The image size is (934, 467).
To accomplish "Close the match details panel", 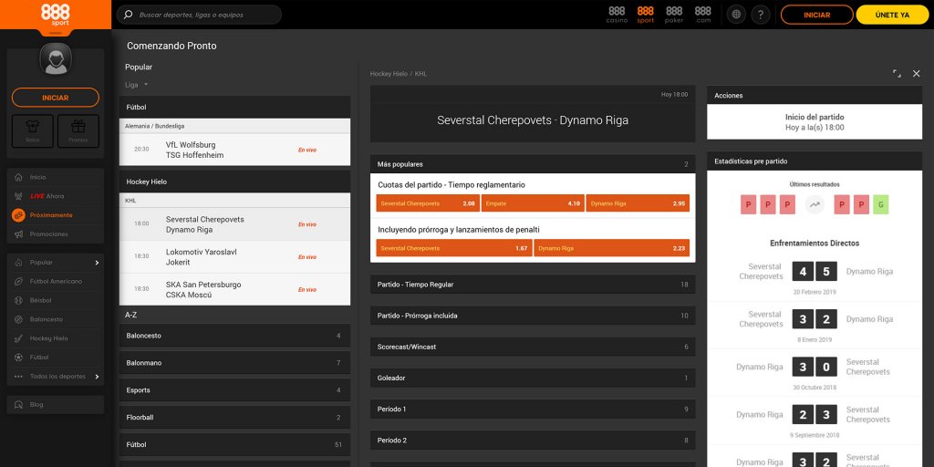I will click(916, 73).
